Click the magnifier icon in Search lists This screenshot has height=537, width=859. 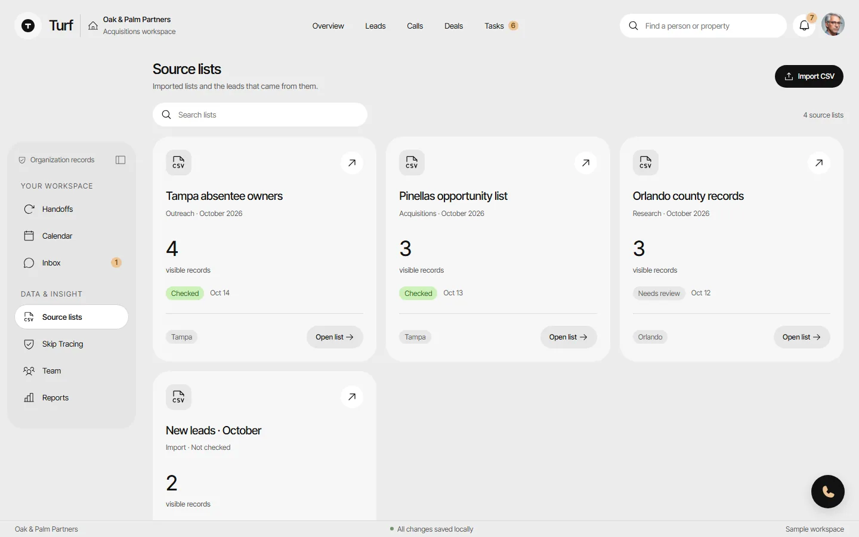(166, 115)
